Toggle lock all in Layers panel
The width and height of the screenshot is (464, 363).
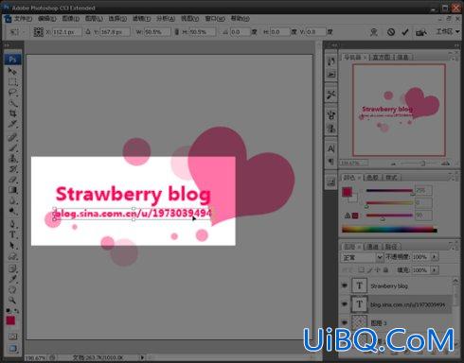point(385,270)
